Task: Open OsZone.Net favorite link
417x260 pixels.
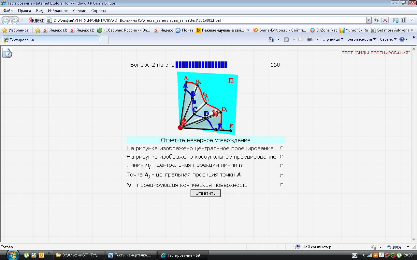Action: (324, 30)
